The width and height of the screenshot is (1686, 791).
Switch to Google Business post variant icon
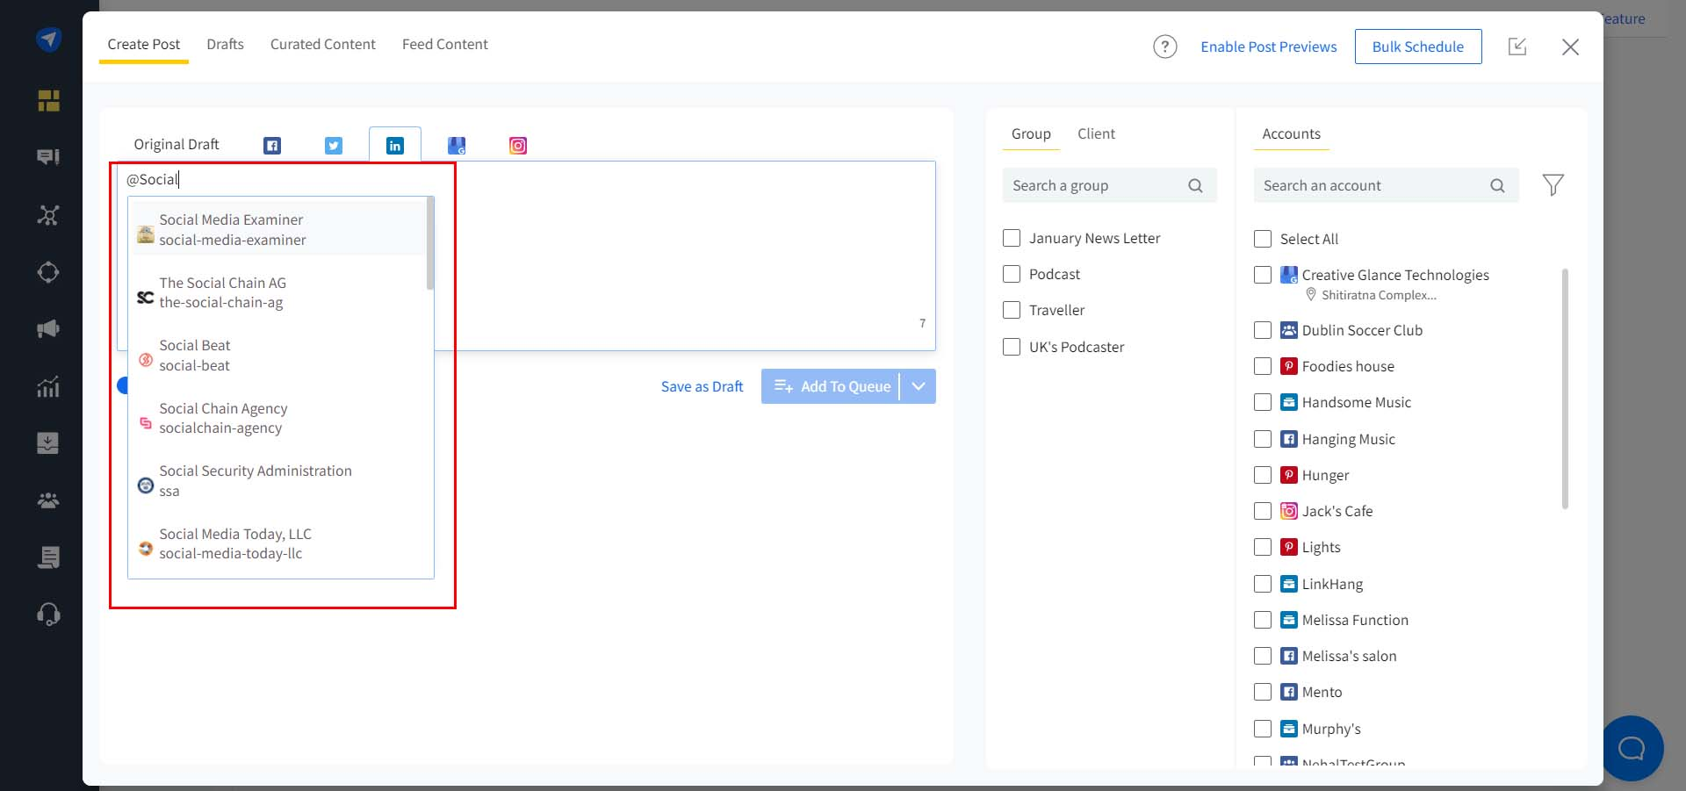(x=457, y=146)
